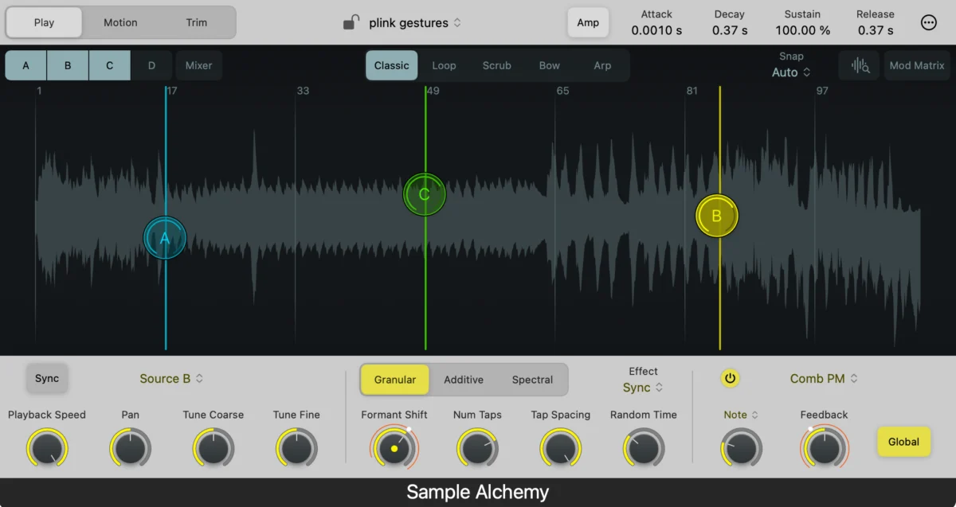Select Arp playback mode
The height and width of the screenshot is (507, 956).
point(602,65)
